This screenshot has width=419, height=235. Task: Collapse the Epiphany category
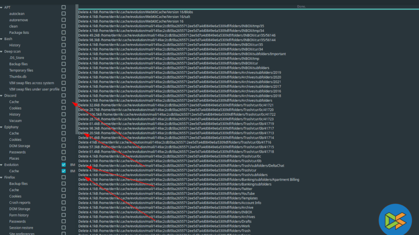click(x=1, y=127)
